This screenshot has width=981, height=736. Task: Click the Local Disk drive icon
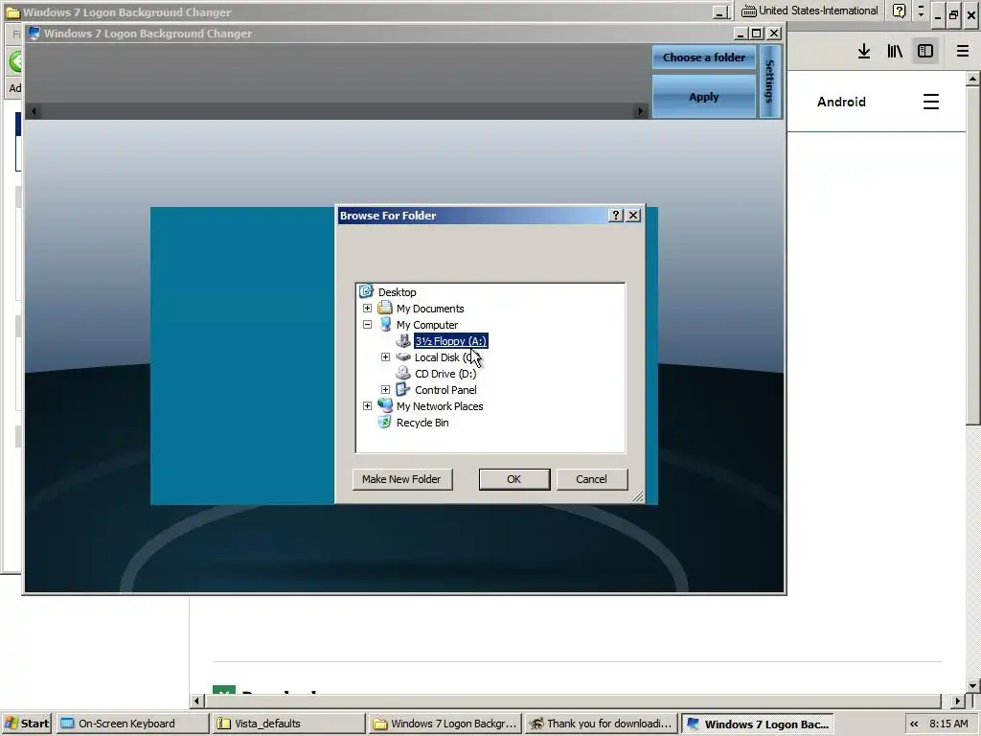point(403,356)
